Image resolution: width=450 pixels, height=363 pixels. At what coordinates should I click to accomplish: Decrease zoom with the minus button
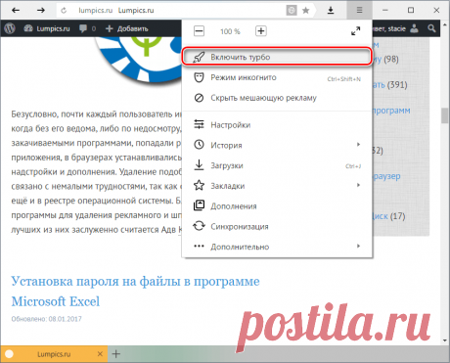[199, 31]
